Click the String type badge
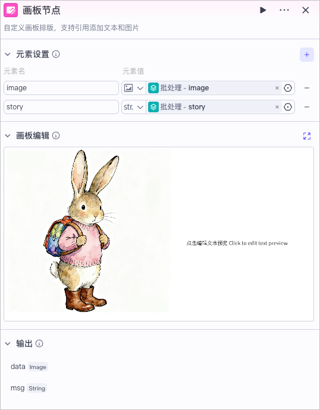 tap(37, 388)
